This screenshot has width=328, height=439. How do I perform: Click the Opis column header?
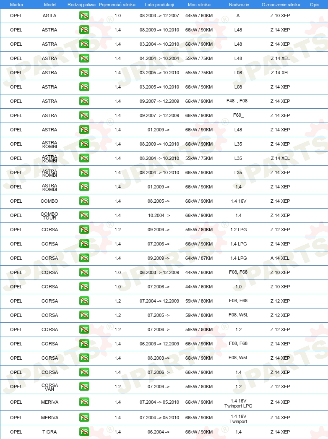pyautogui.click(x=315, y=5)
